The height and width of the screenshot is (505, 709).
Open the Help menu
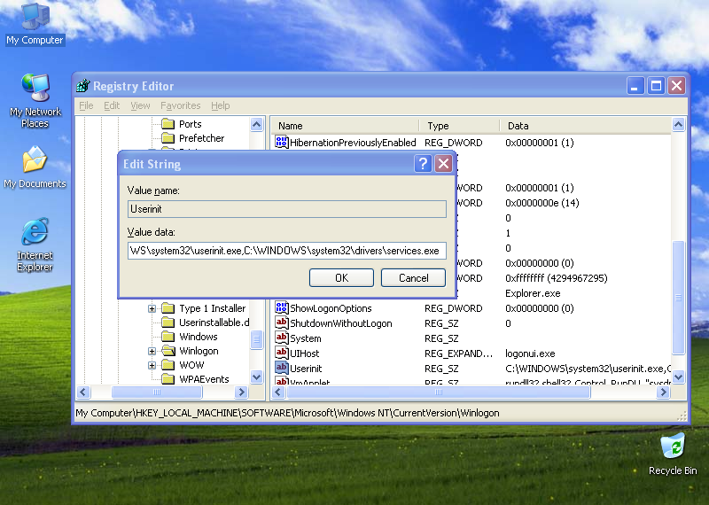pyautogui.click(x=220, y=105)
